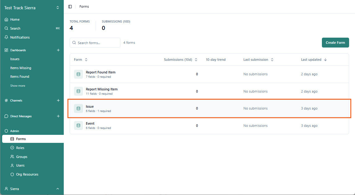Viewport: 355px width, 195px height.
Task: Click the Search magnifier icon in sidebar
Action: pyautogui.click(x=6, y=28)
